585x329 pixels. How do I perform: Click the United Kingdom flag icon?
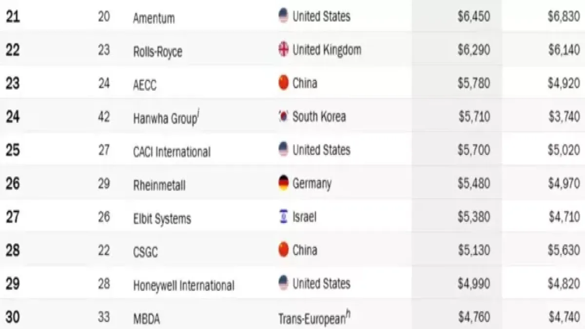pos(283,50)
